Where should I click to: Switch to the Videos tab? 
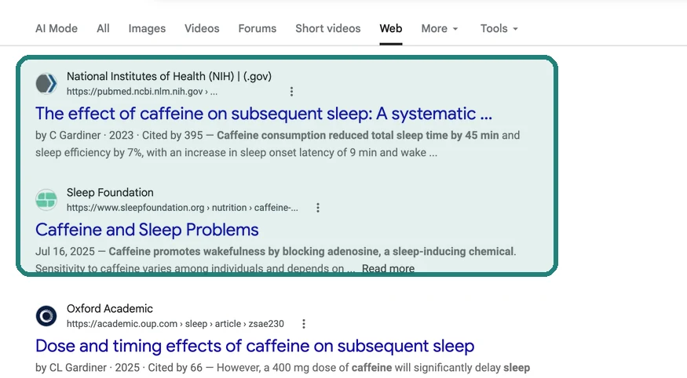click(202, 28)
